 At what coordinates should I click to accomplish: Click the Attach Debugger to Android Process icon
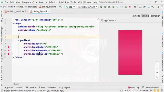126,7
